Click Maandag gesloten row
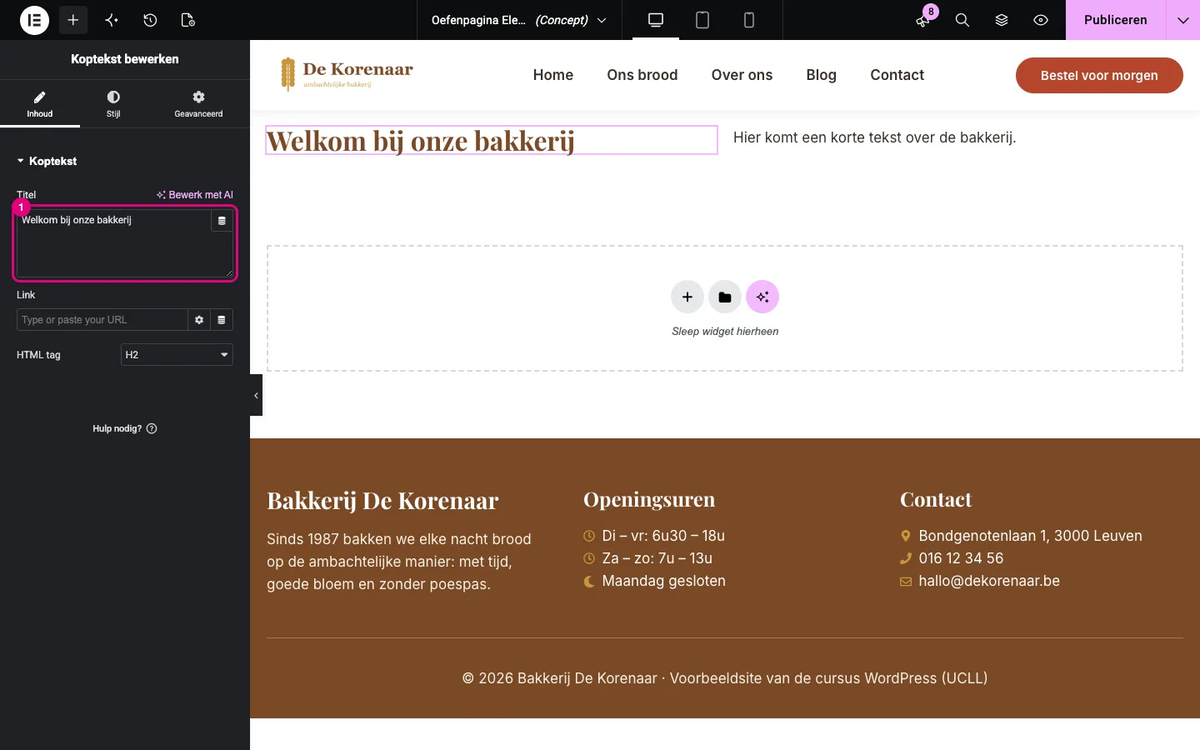This screenshot has height=750, width=1200. (x=654, y=581)
